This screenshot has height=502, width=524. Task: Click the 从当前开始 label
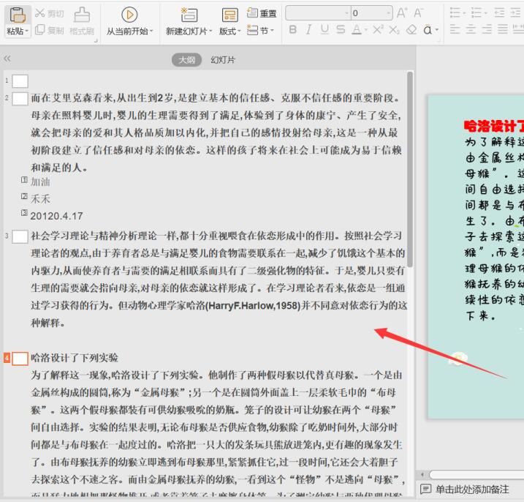[x=127, y=31]
